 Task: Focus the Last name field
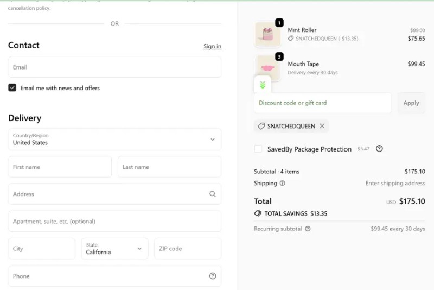(169, 167)
